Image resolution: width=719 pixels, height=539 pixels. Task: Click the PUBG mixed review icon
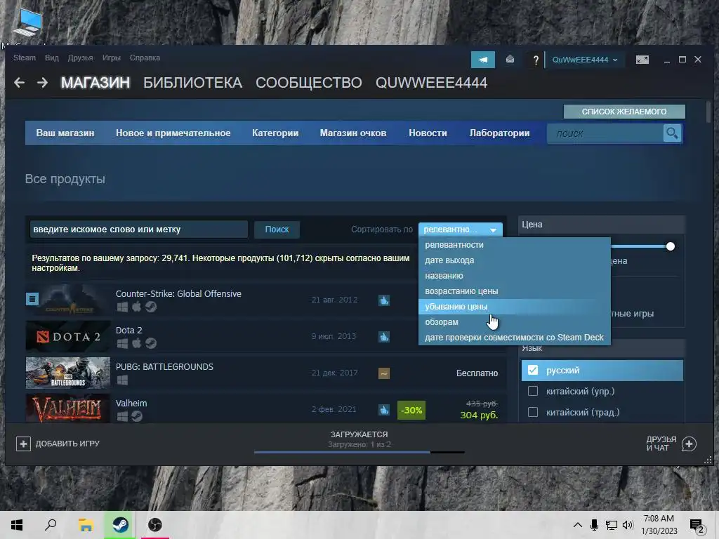click(384, 373)
